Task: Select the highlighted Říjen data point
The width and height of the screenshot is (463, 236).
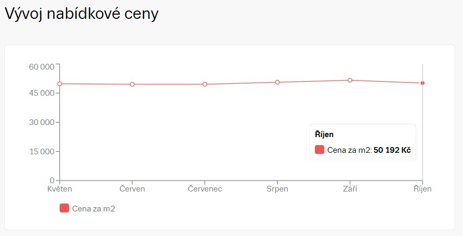Action: coord(422,83)
